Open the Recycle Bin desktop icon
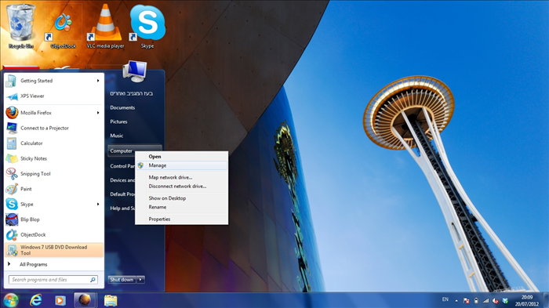Viewport: 549px width, 308px height. point(21,26)
